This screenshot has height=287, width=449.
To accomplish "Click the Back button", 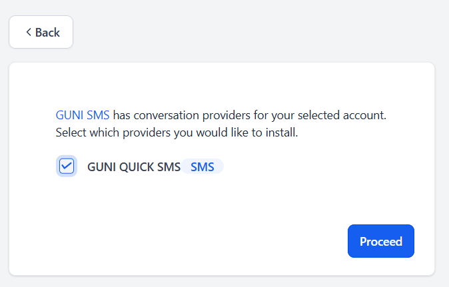I will pyautogui.click(x=41, y=32).
